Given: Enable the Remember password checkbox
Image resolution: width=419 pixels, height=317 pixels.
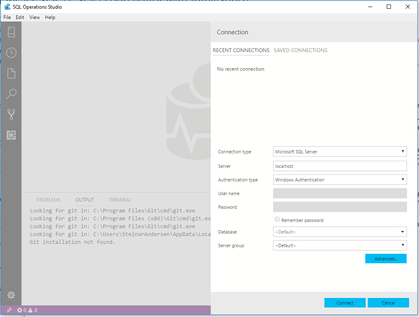Looking at the screenshot, I should pyautogui.click(x=277, y=219).
